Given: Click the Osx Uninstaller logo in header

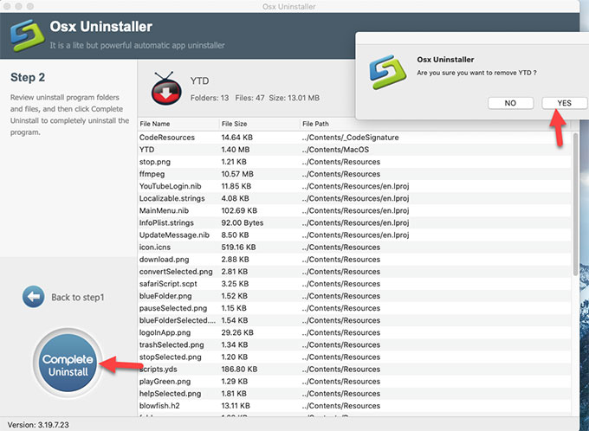Looking at the screenshot, I should coord(28,35).
